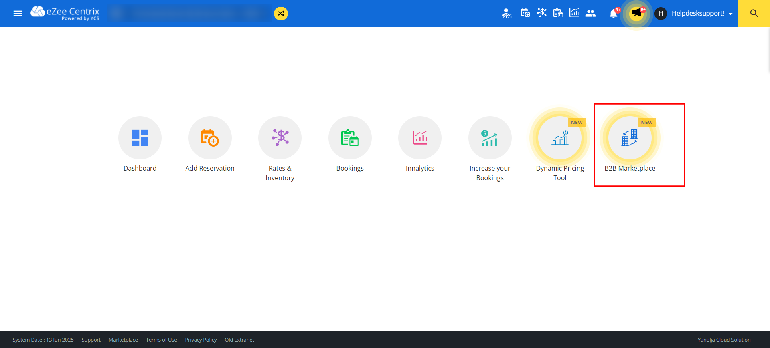Screen dimensions: 770x348
Task: Open the guest/person icon in top toolbar
Action: (507, 13)
